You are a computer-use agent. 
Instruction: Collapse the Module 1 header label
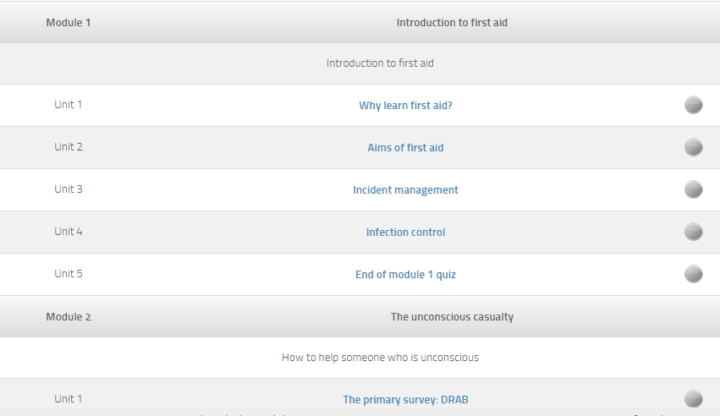(68, 23)
